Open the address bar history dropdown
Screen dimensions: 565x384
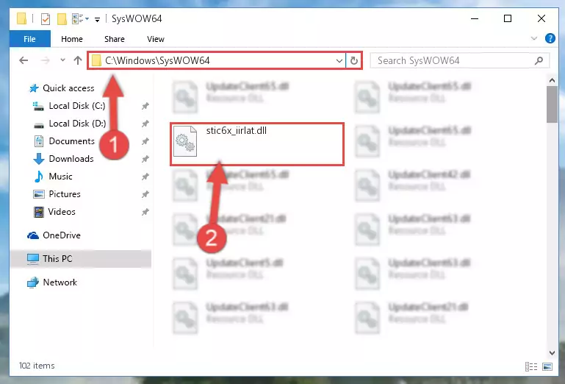pyautogui.click(x=339, y=60)
